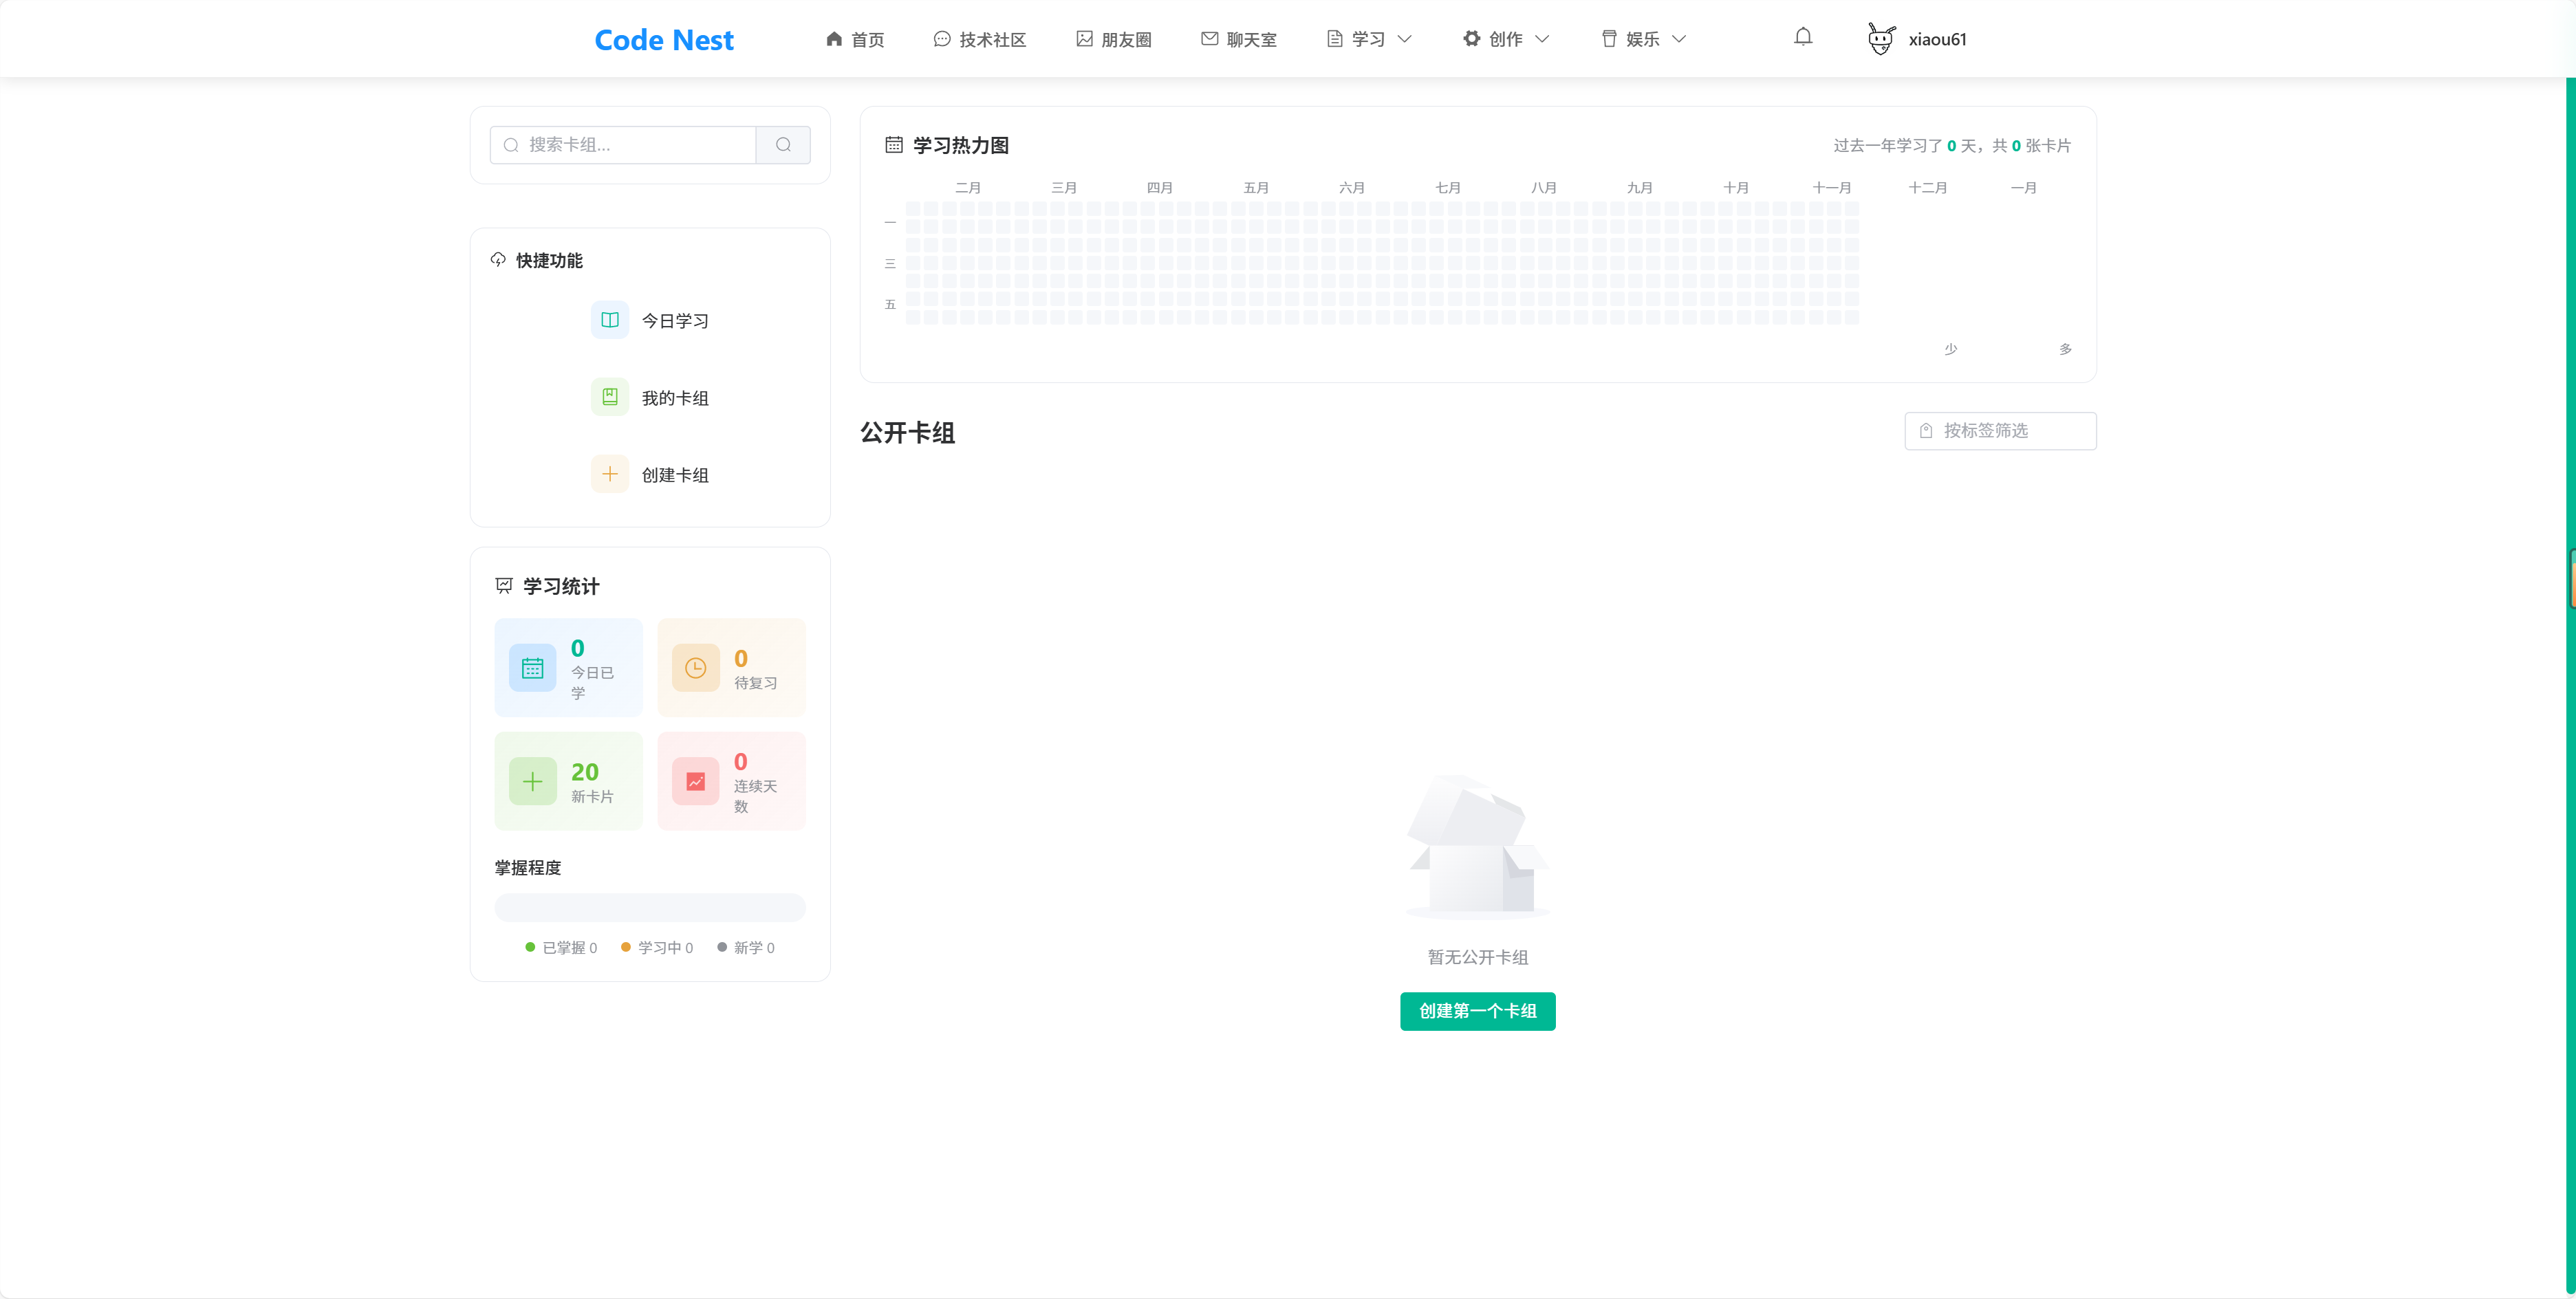Open the 聊天室 nav item

[1239, 39]
